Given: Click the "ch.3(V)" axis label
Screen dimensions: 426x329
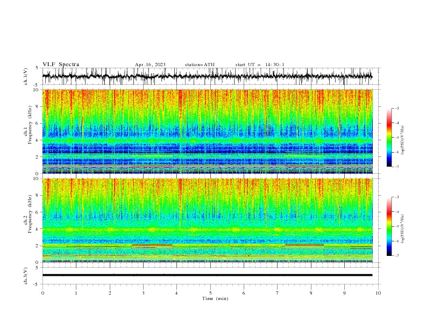Looking at the screenshot, I should tap(26, 276).
